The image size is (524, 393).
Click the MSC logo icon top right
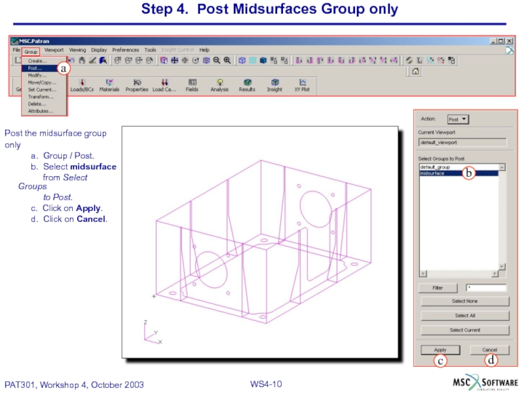[x=510, y=50]
